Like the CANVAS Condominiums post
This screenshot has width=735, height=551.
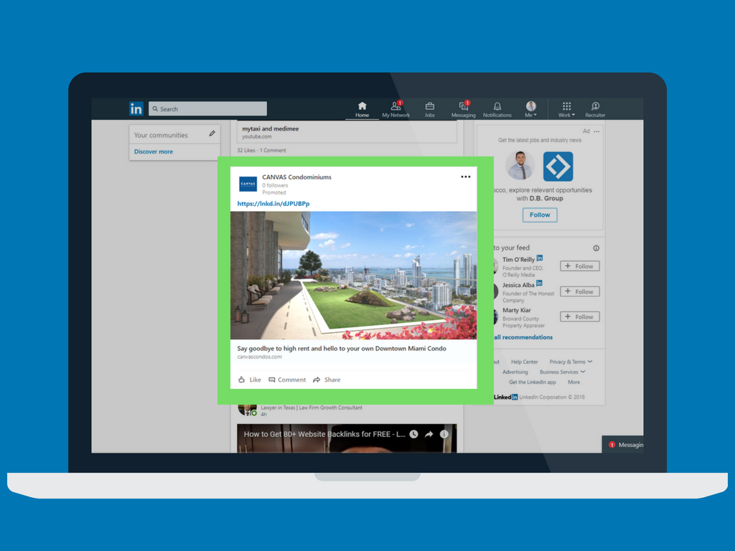249,380
